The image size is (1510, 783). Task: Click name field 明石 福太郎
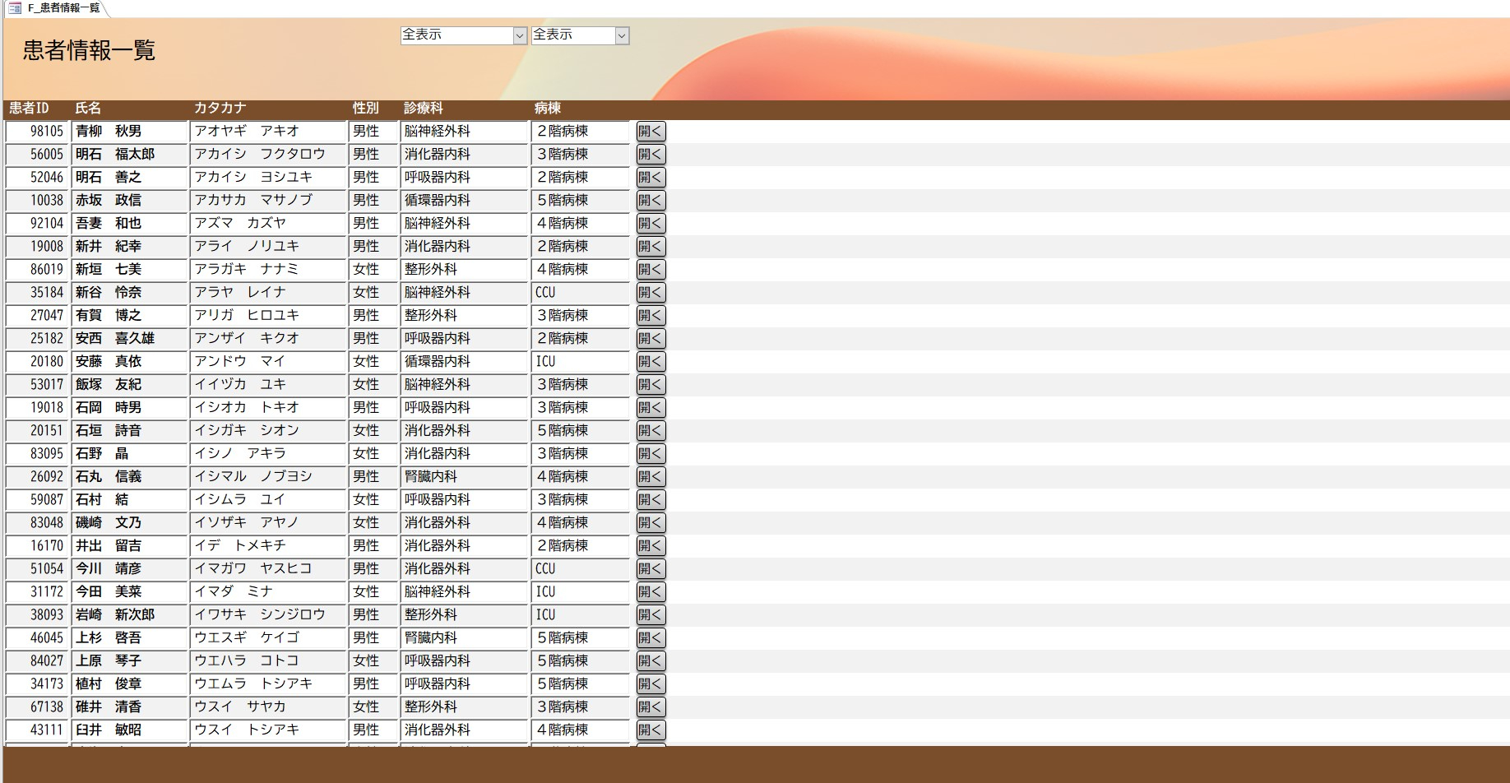coord(130,154)
